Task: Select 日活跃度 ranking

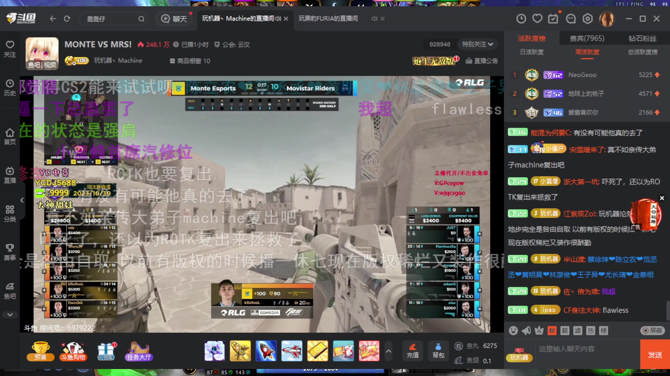Action: point(531,52)
